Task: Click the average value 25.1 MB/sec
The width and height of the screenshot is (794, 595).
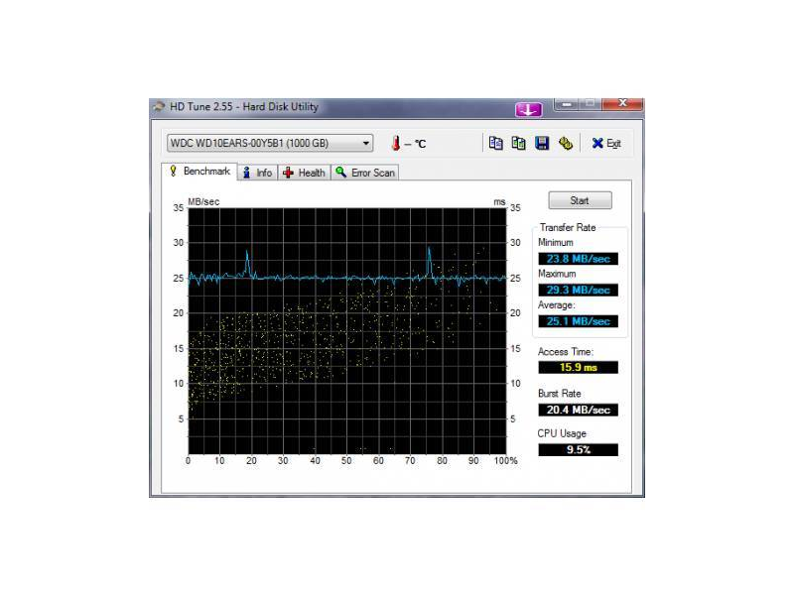Action: (578, 321)
